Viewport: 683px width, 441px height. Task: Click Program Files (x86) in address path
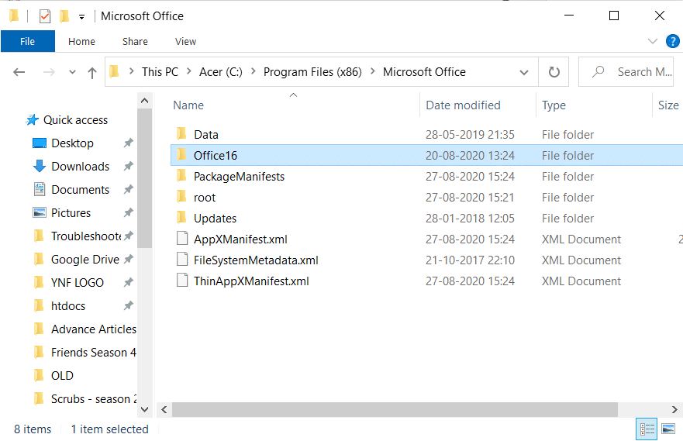tap(312, 72)
